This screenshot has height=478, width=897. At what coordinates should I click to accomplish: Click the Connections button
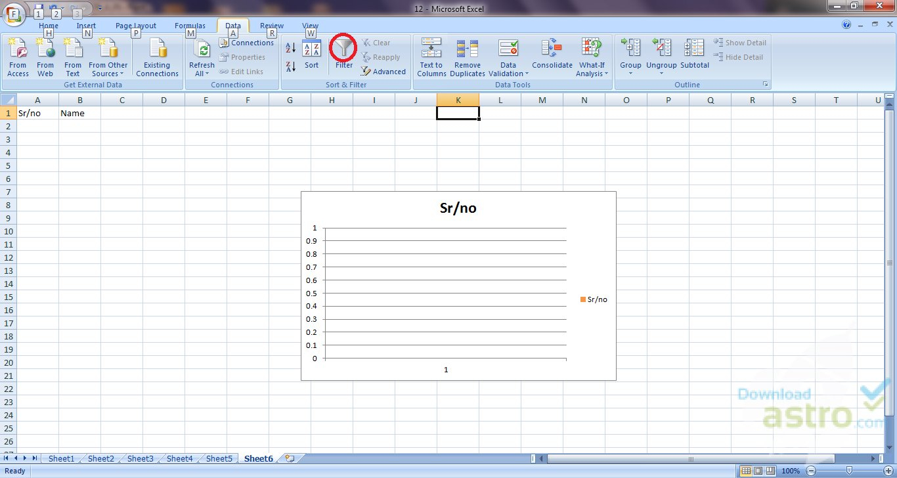246,43
